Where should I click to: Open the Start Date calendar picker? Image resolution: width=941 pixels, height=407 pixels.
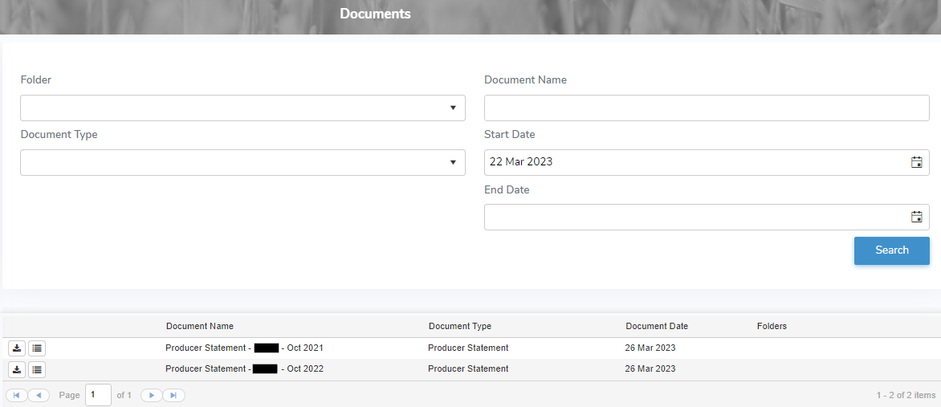pos(916,162)
